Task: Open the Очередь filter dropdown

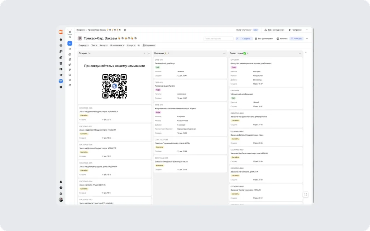Action: (82, 45)
